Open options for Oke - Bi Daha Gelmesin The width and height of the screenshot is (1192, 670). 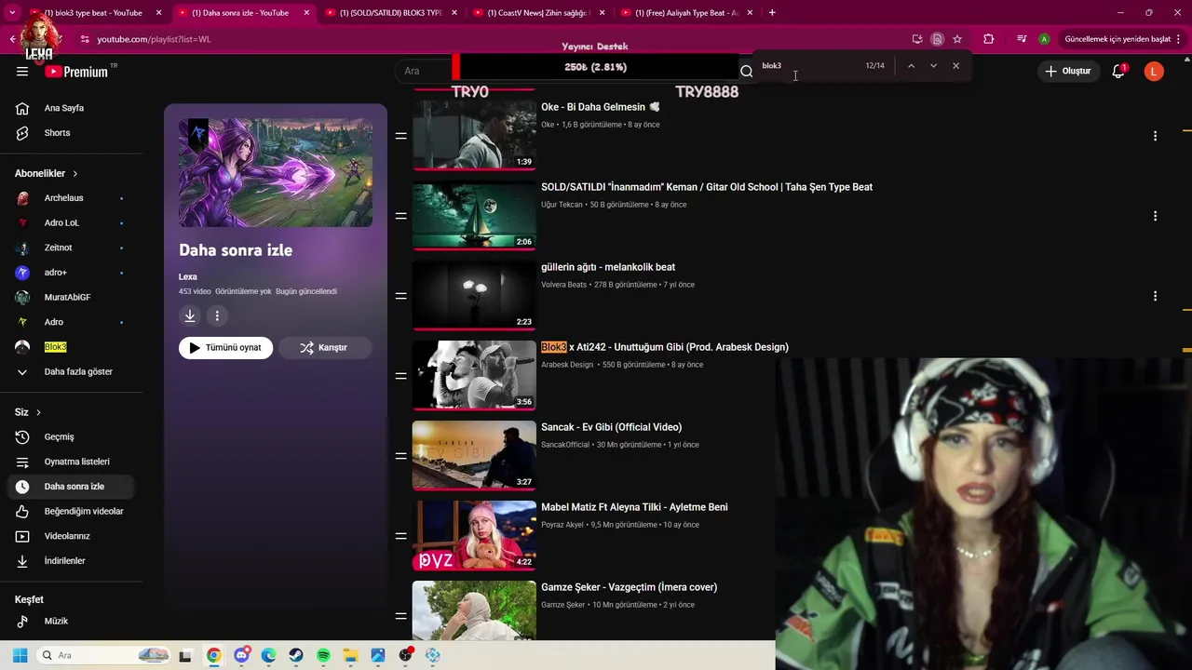pyautogui.click(x=1155, y=136)
